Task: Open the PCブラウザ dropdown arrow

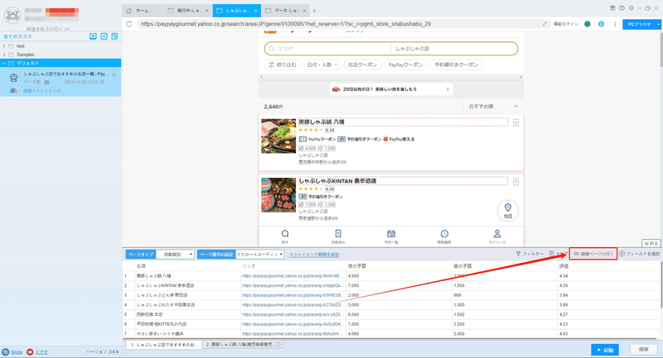Action: click(x=658, y=25)
